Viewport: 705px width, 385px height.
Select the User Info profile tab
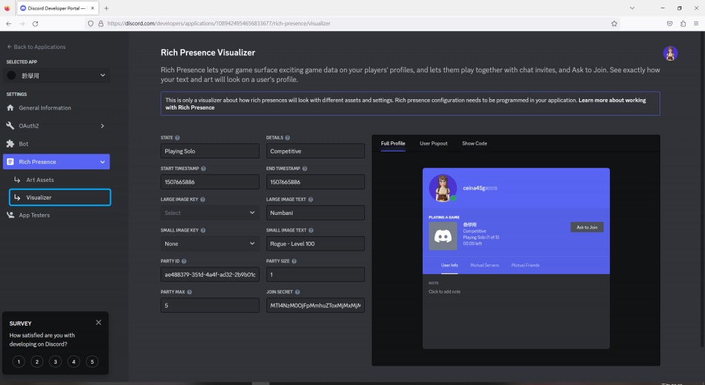[x=449, y=265]
